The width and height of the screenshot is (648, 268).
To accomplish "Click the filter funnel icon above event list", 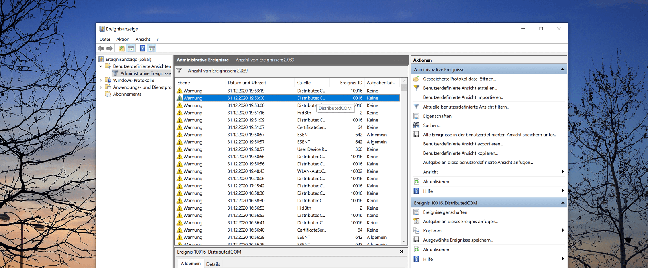I will click(180, 71).
